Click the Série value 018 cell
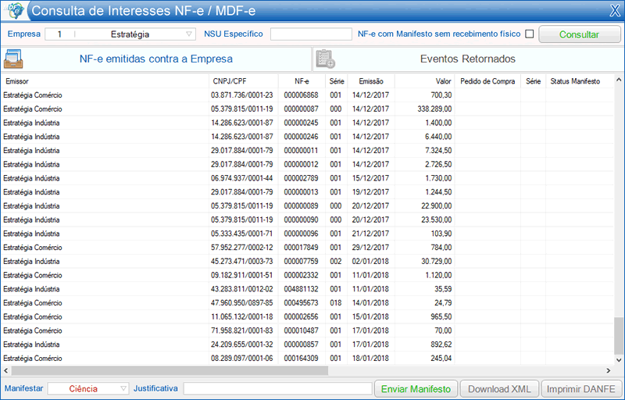Image resolution: width=625 pixels, height=400 pixels. point(336,303)
